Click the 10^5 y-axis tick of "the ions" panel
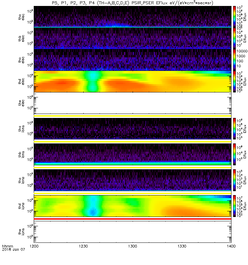248x265 pixels. (x=30, y=237)
